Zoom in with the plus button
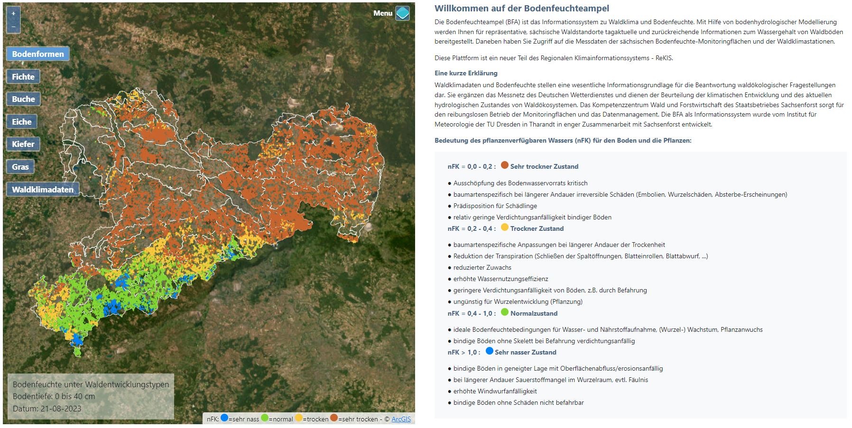This screenshot has width=852, height=428. point(13,14)
